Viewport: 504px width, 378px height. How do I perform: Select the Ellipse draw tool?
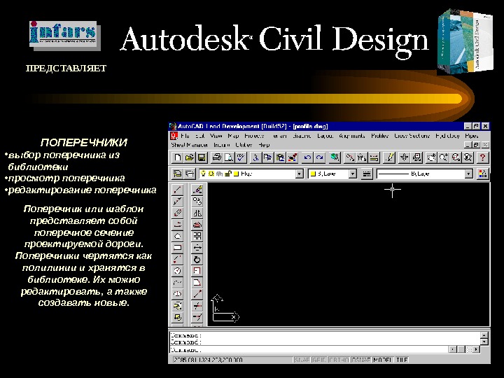click(x=177, y=294)
